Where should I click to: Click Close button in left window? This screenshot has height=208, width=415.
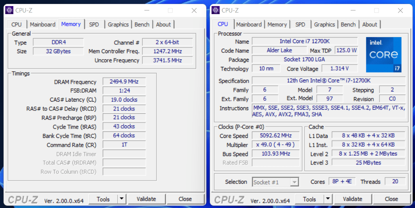coord(185,199)
